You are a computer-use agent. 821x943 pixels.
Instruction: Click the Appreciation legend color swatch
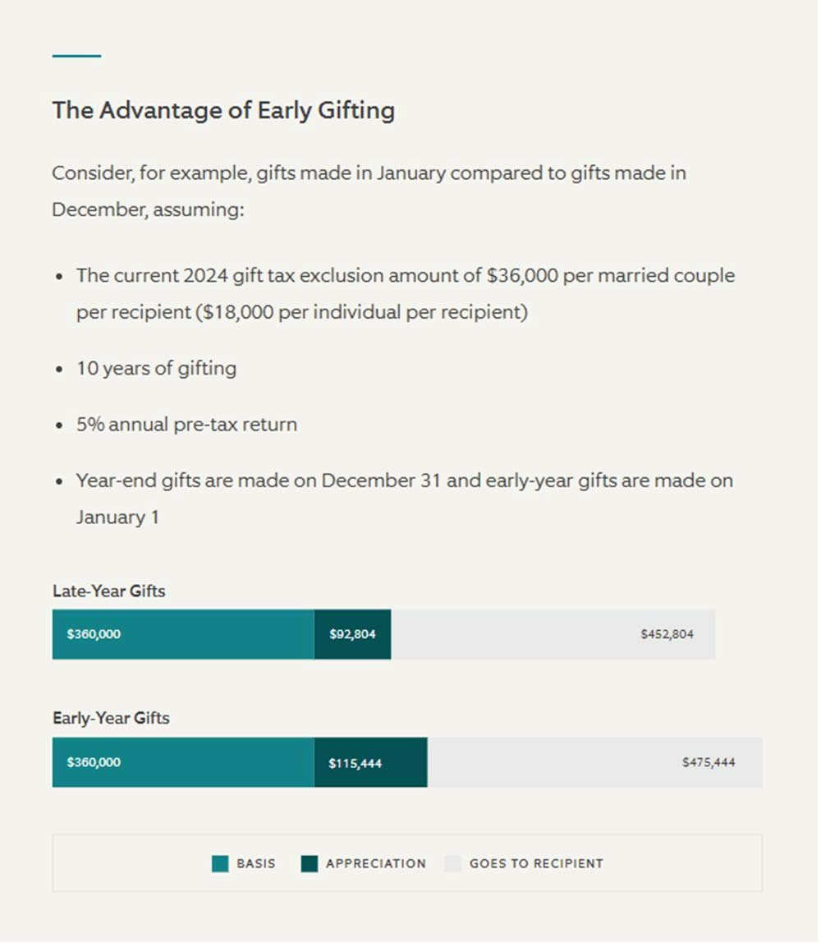310,863
